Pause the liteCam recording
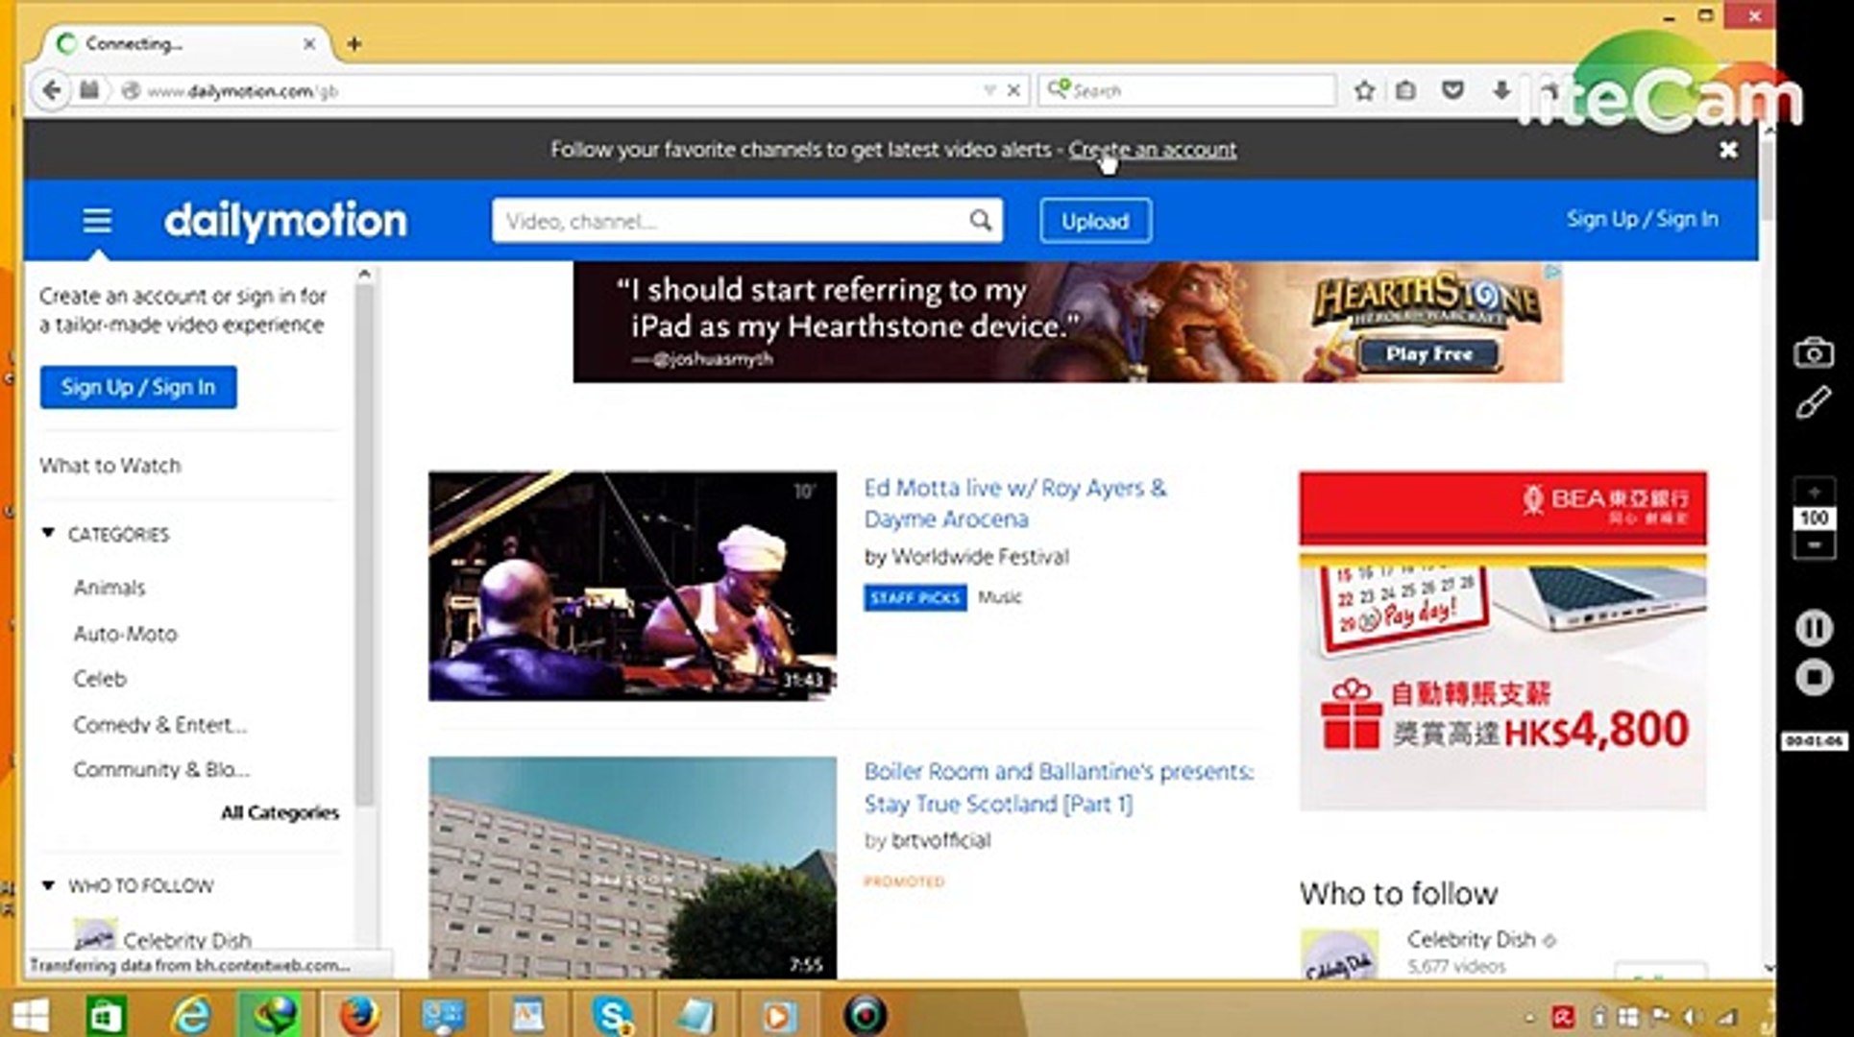Screen dimensions: 1854x1037 [x=1814, y=627]
